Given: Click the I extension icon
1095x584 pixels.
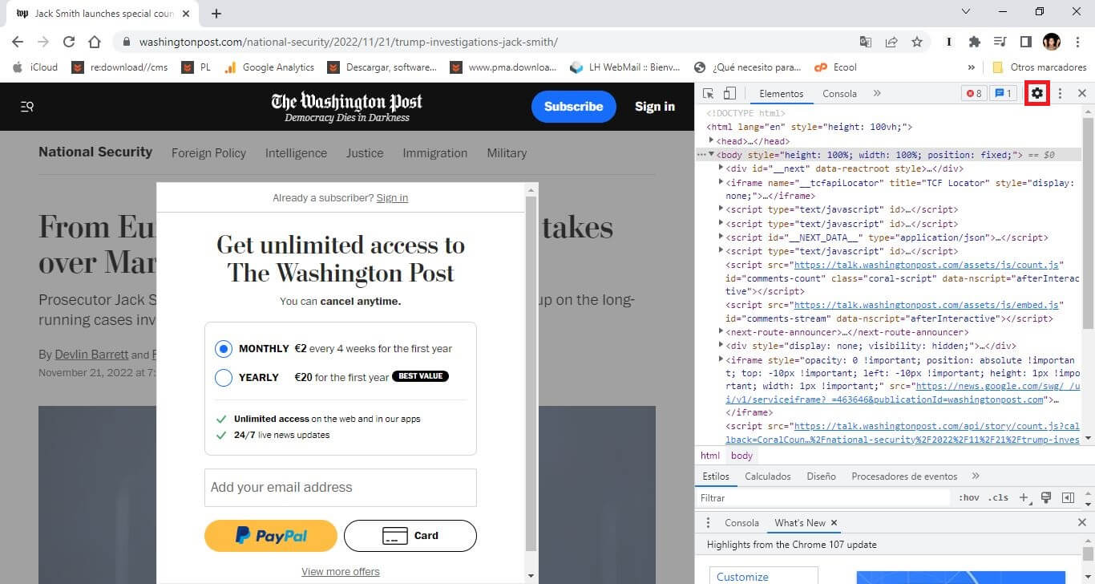Looking at the screenshot, I should (949, 42).
